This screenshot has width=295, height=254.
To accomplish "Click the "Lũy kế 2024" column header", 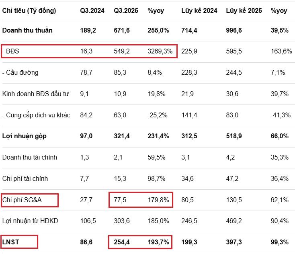I will 198,11.
